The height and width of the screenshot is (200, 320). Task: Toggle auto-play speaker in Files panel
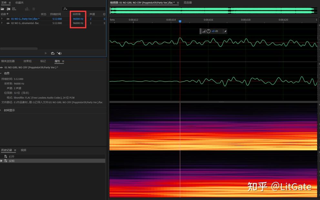[x=59, y=53]
